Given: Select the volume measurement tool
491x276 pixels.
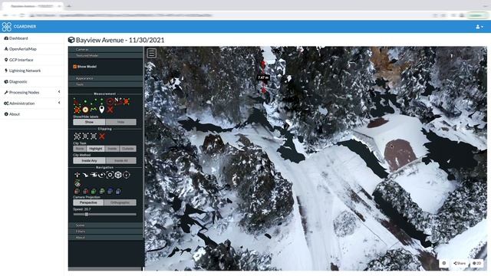Looking at the screenshot, I should click(x=77, y=110).
